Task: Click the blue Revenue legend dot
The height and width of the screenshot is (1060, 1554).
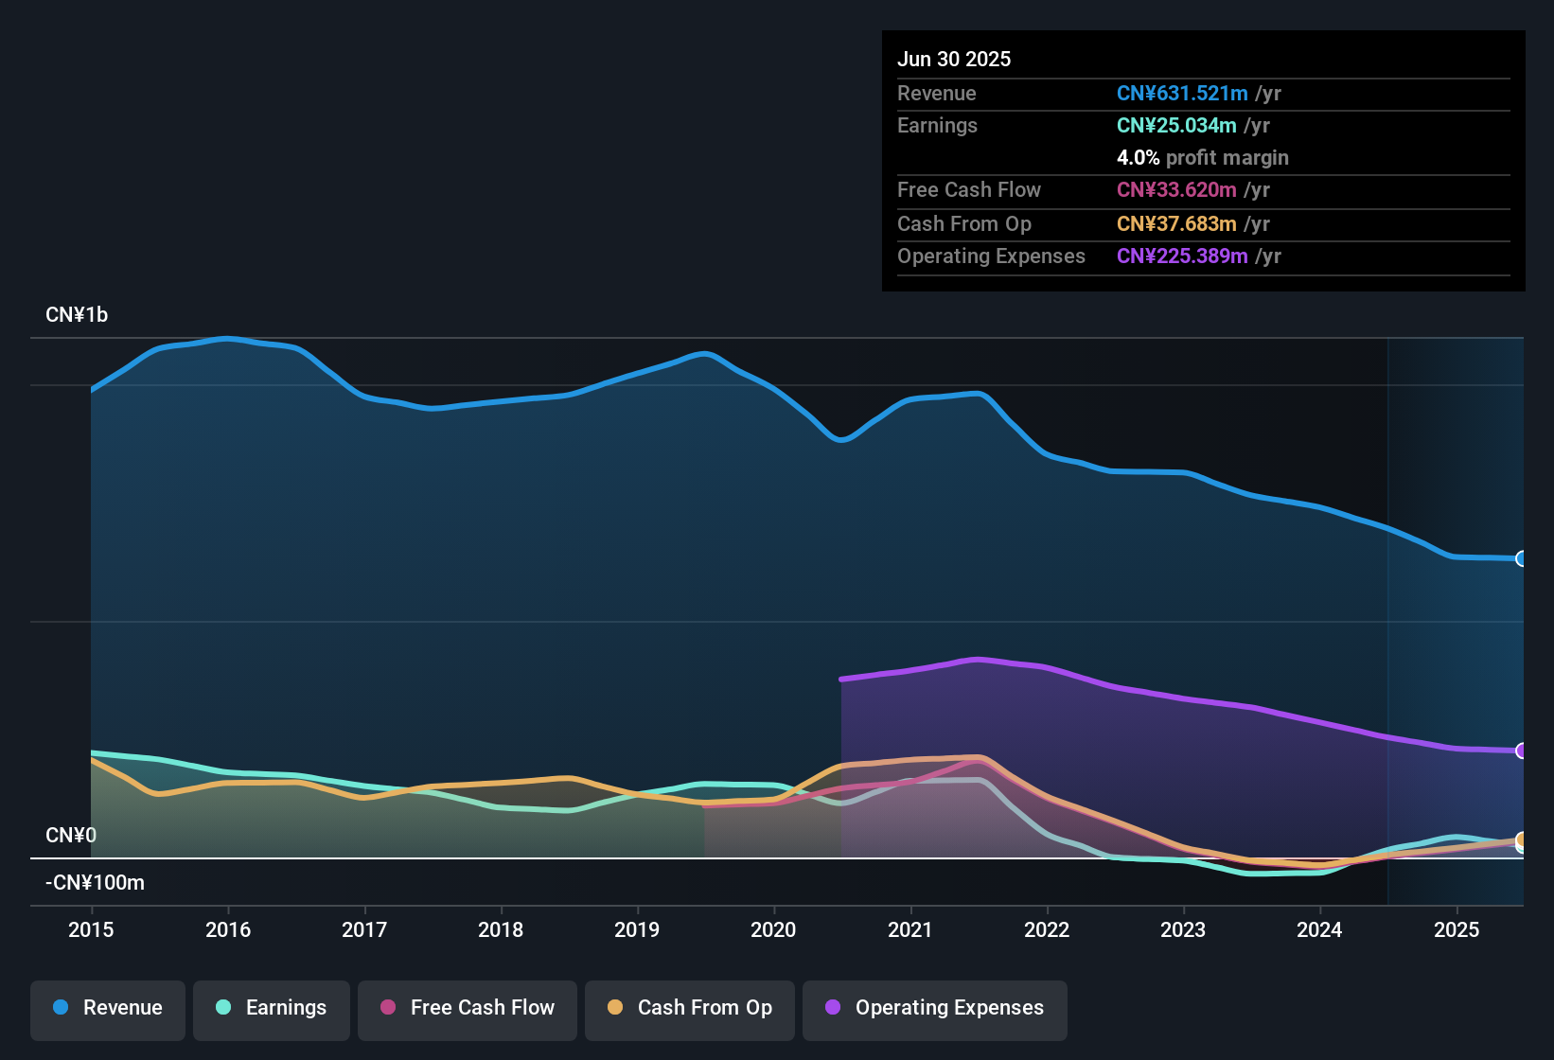Action: [61, 1008]
